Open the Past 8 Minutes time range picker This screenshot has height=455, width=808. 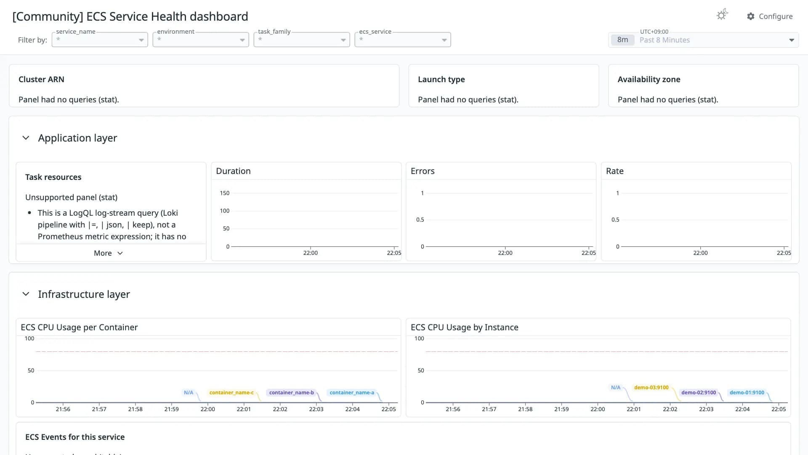tap(703, 40)
